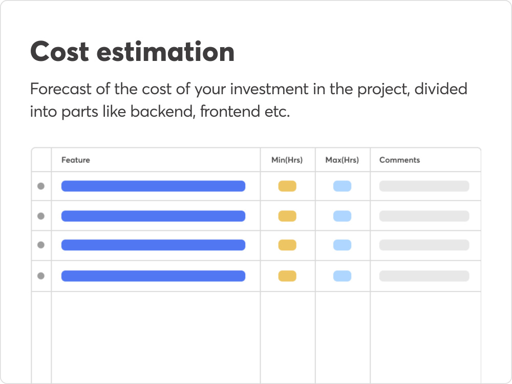The height and width of the screenshot is (384, 512).
Task: Click the Max(Hrs) column header
Action: click(x=342, y=160)
